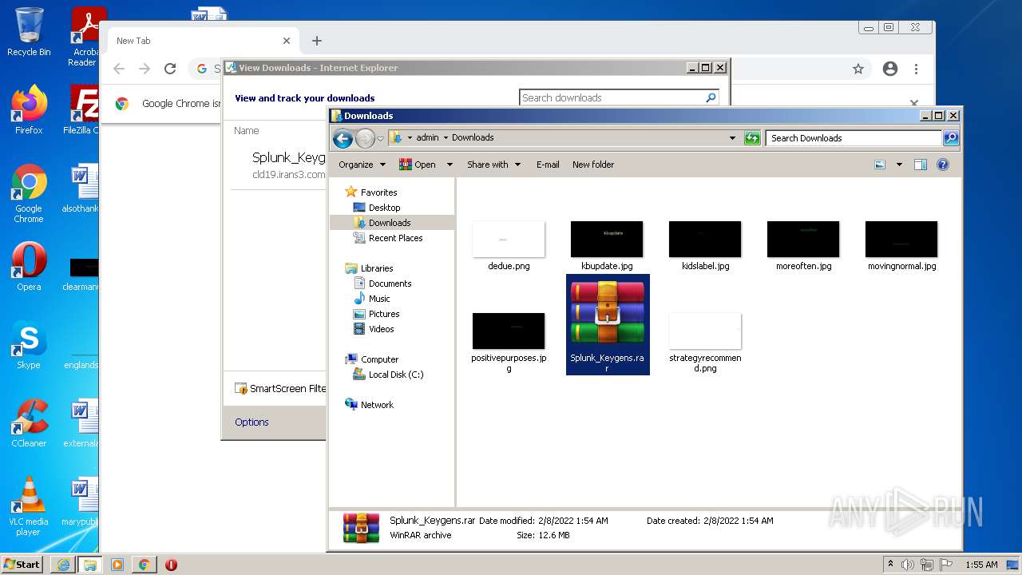
Task: Select Downloads in the navigation pane
Action: 382,223
